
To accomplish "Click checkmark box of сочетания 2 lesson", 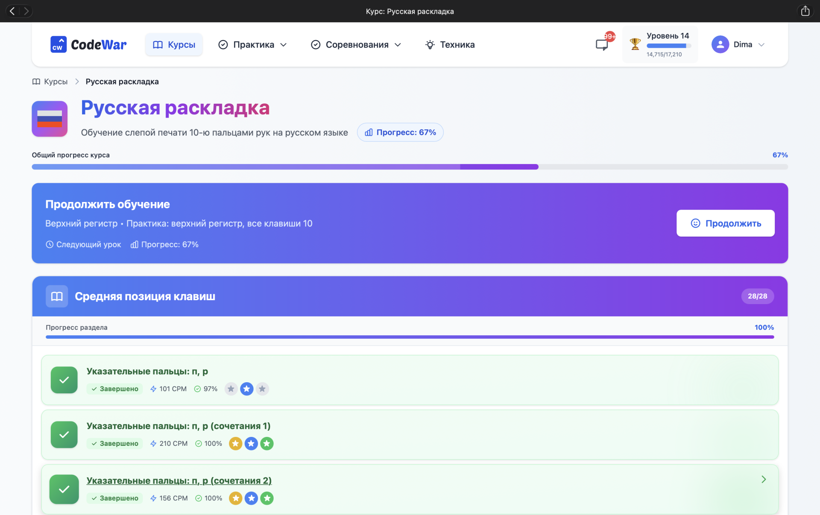I will pyautogui.click(x=64, y=489).
